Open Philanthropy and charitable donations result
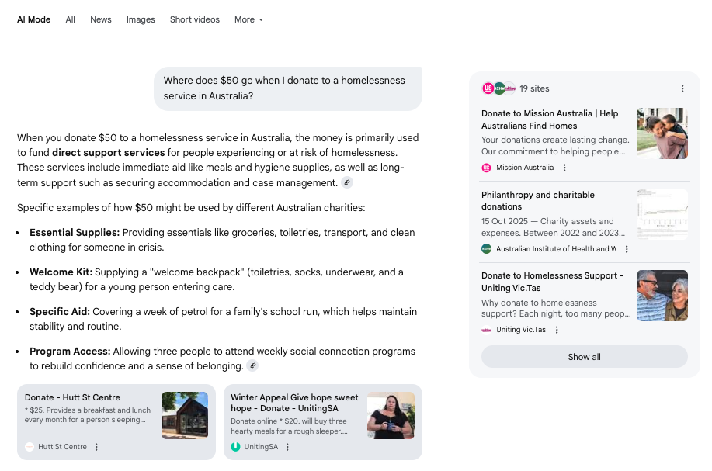 point(538,200)
